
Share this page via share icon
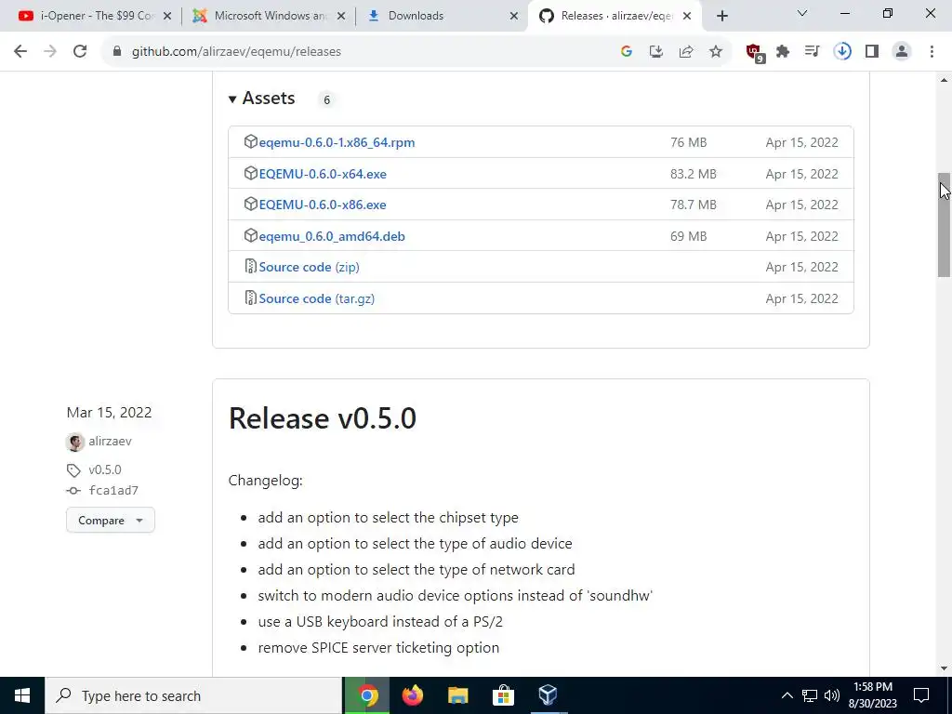[686, 52]
